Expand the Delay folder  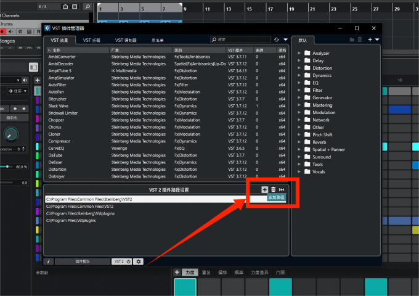tap(299, 60)
